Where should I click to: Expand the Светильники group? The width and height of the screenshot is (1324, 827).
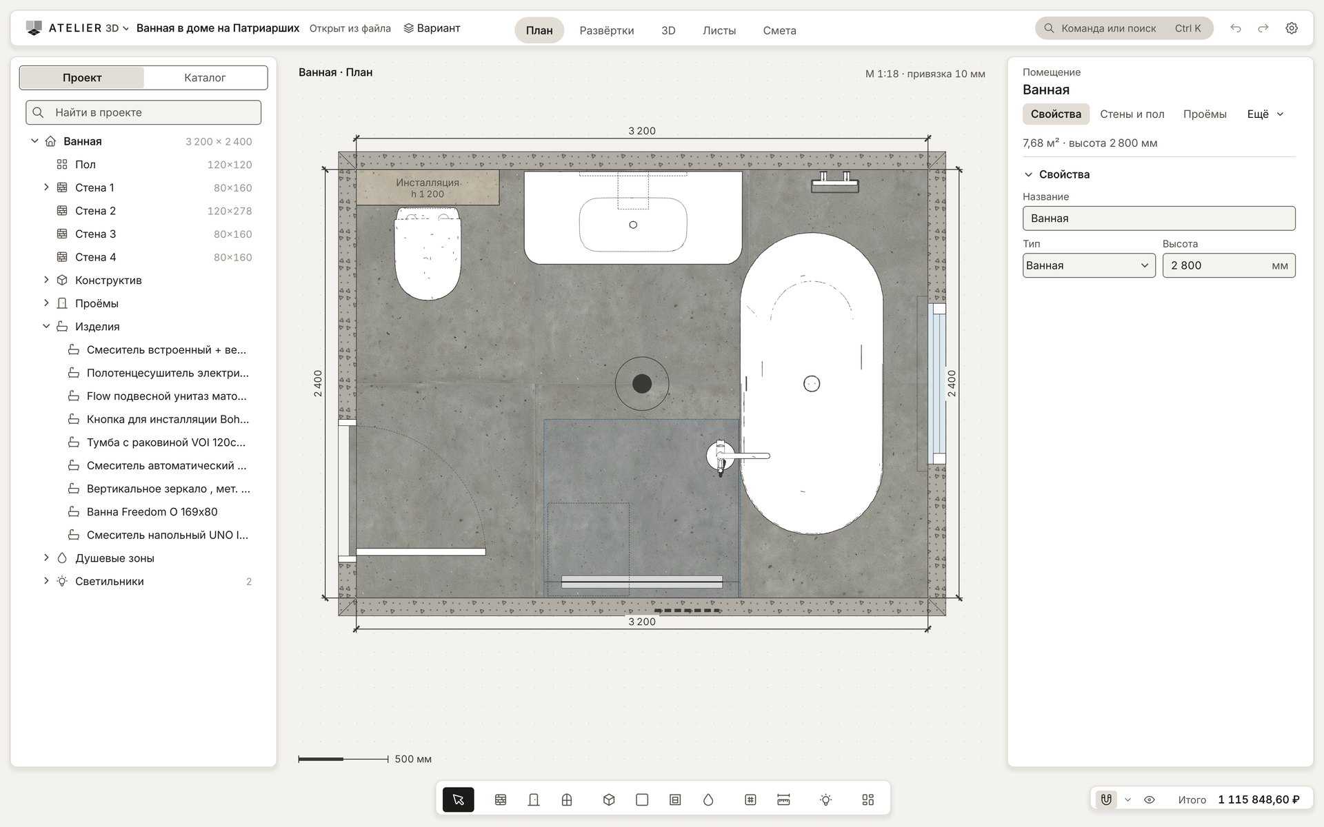tap(46, 581)
